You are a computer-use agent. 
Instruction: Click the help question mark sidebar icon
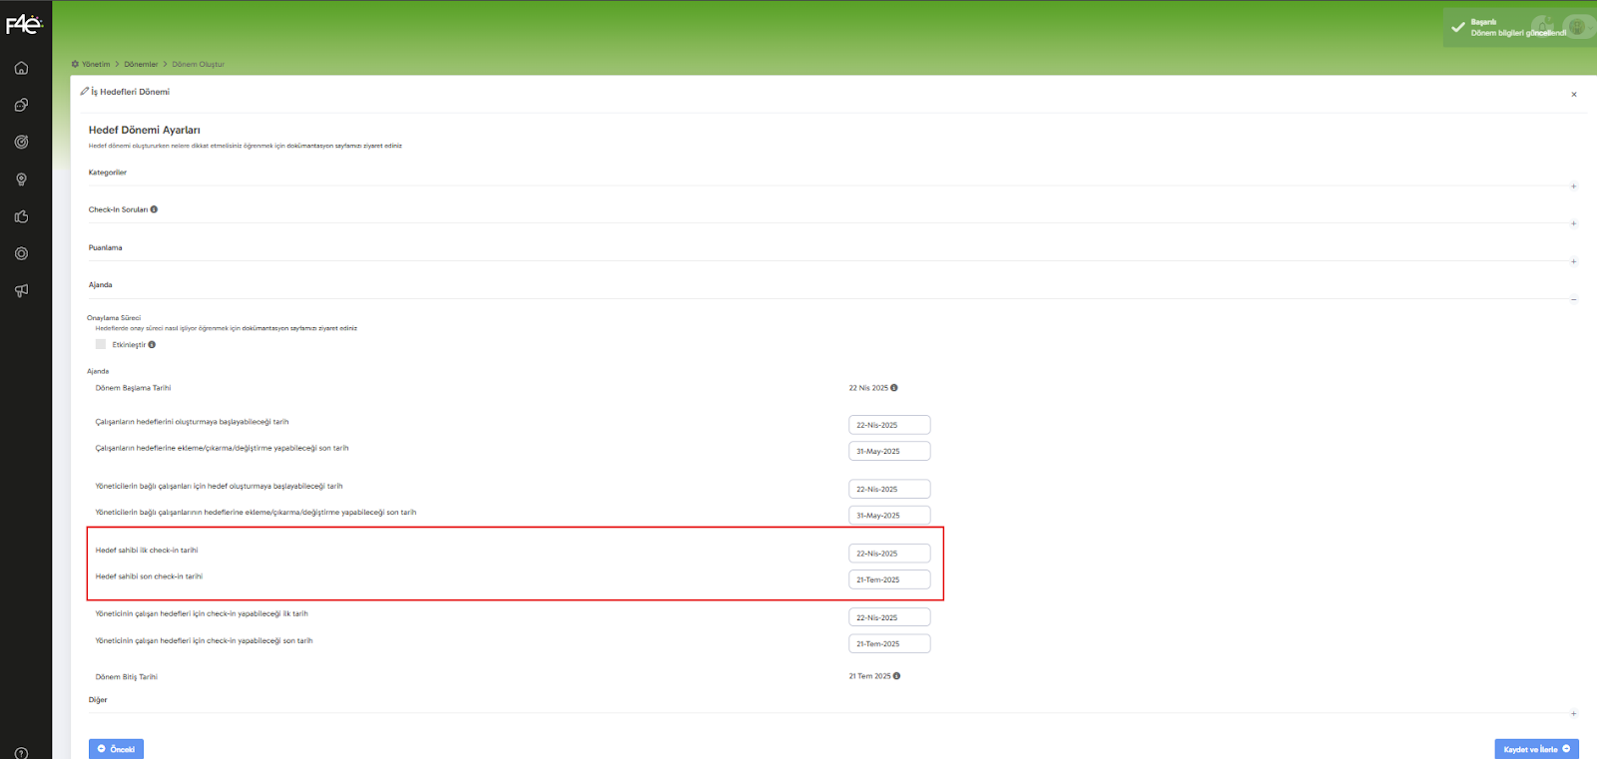click(x=21, y=752)
